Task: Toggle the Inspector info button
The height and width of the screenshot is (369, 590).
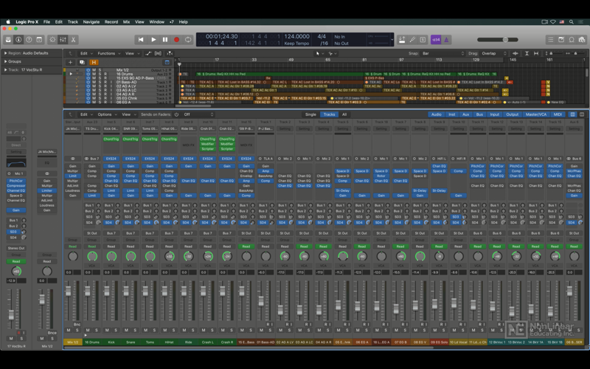Action: tap(18, 40)
